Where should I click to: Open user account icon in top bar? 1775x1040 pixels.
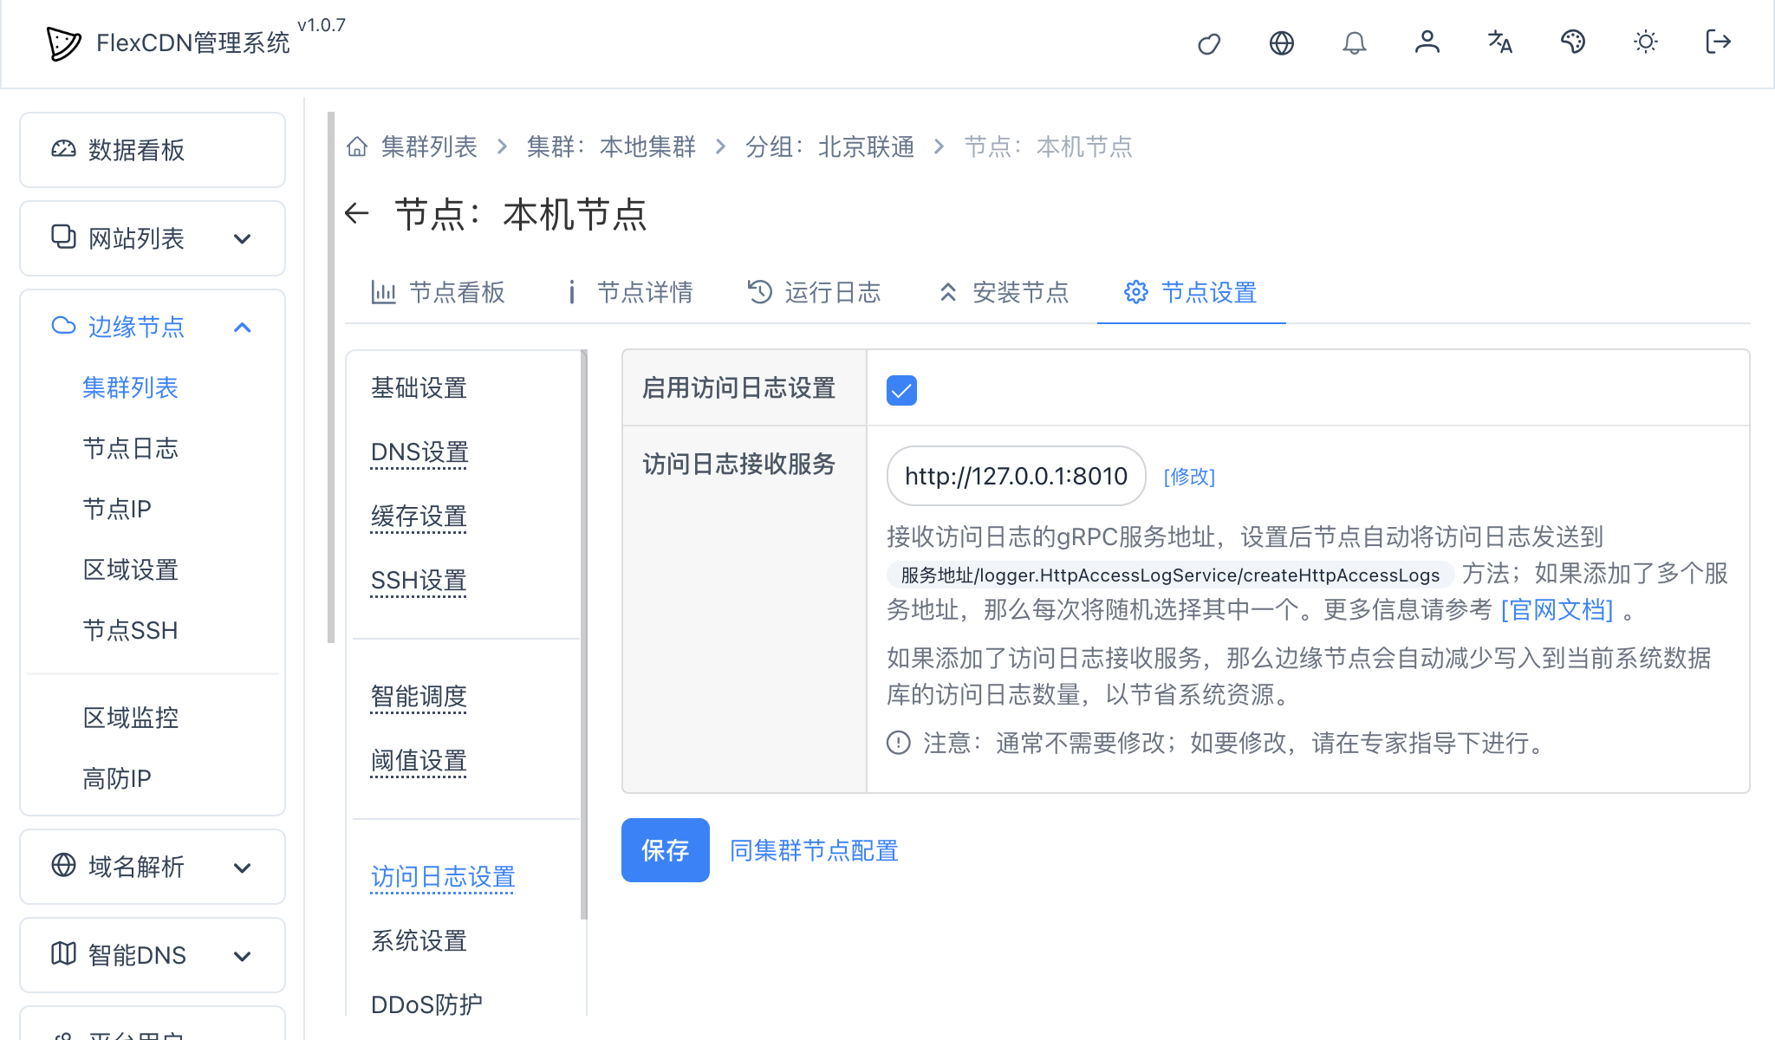[x=1427, y=43]
